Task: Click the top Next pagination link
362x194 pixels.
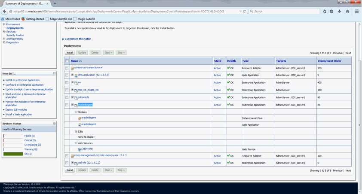Action: click(348, 53)
